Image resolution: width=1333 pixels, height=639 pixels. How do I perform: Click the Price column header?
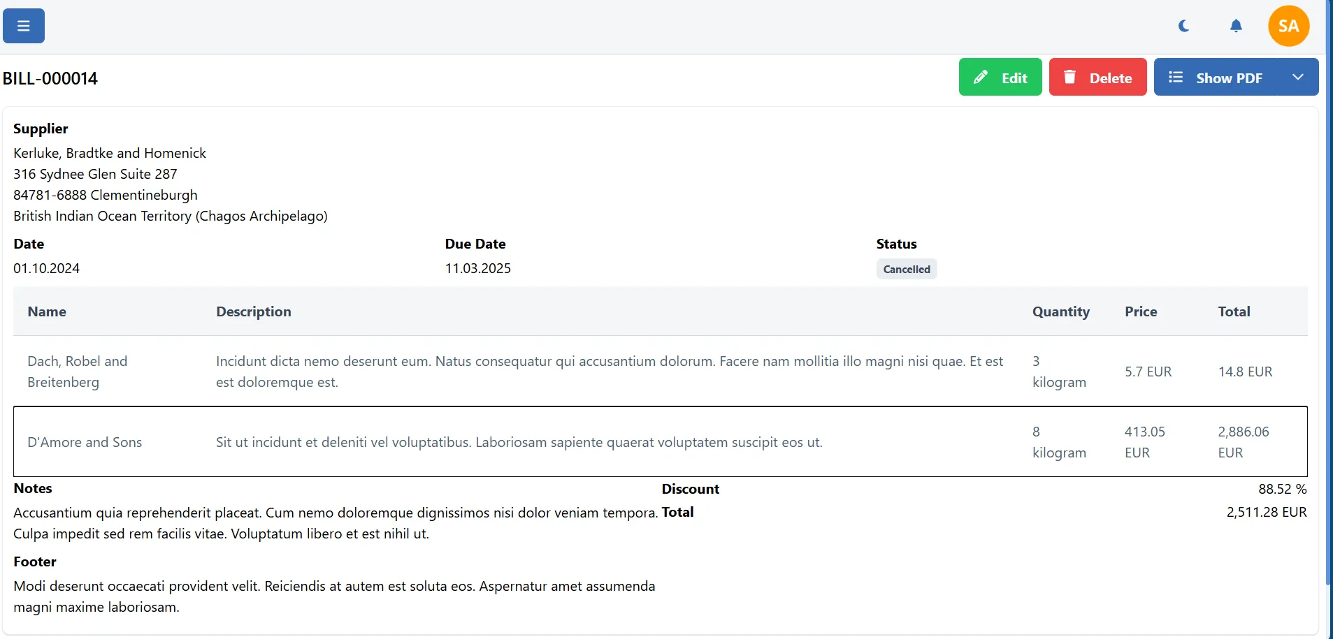point(1140,311)
